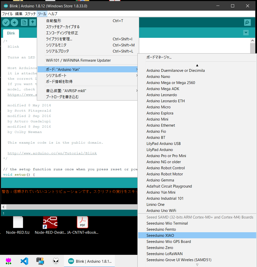Open シリアルモニタ from the tools menu

[x=87, y=45]
